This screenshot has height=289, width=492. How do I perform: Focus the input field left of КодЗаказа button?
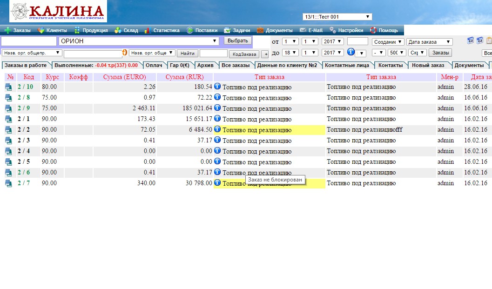[x=213, y=54]
